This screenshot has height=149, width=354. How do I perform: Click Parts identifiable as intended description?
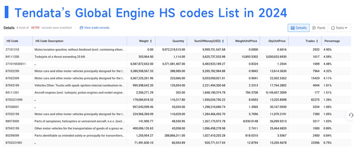click(x=79, y=135)
